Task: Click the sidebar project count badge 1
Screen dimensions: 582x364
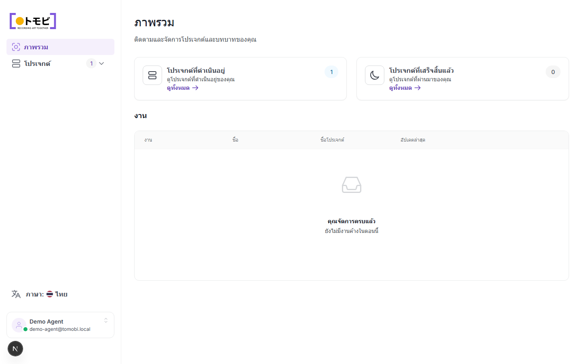Action: tap(91, 63)
